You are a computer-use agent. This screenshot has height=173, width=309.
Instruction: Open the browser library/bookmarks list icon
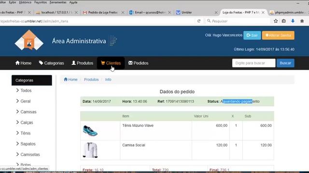283,21
